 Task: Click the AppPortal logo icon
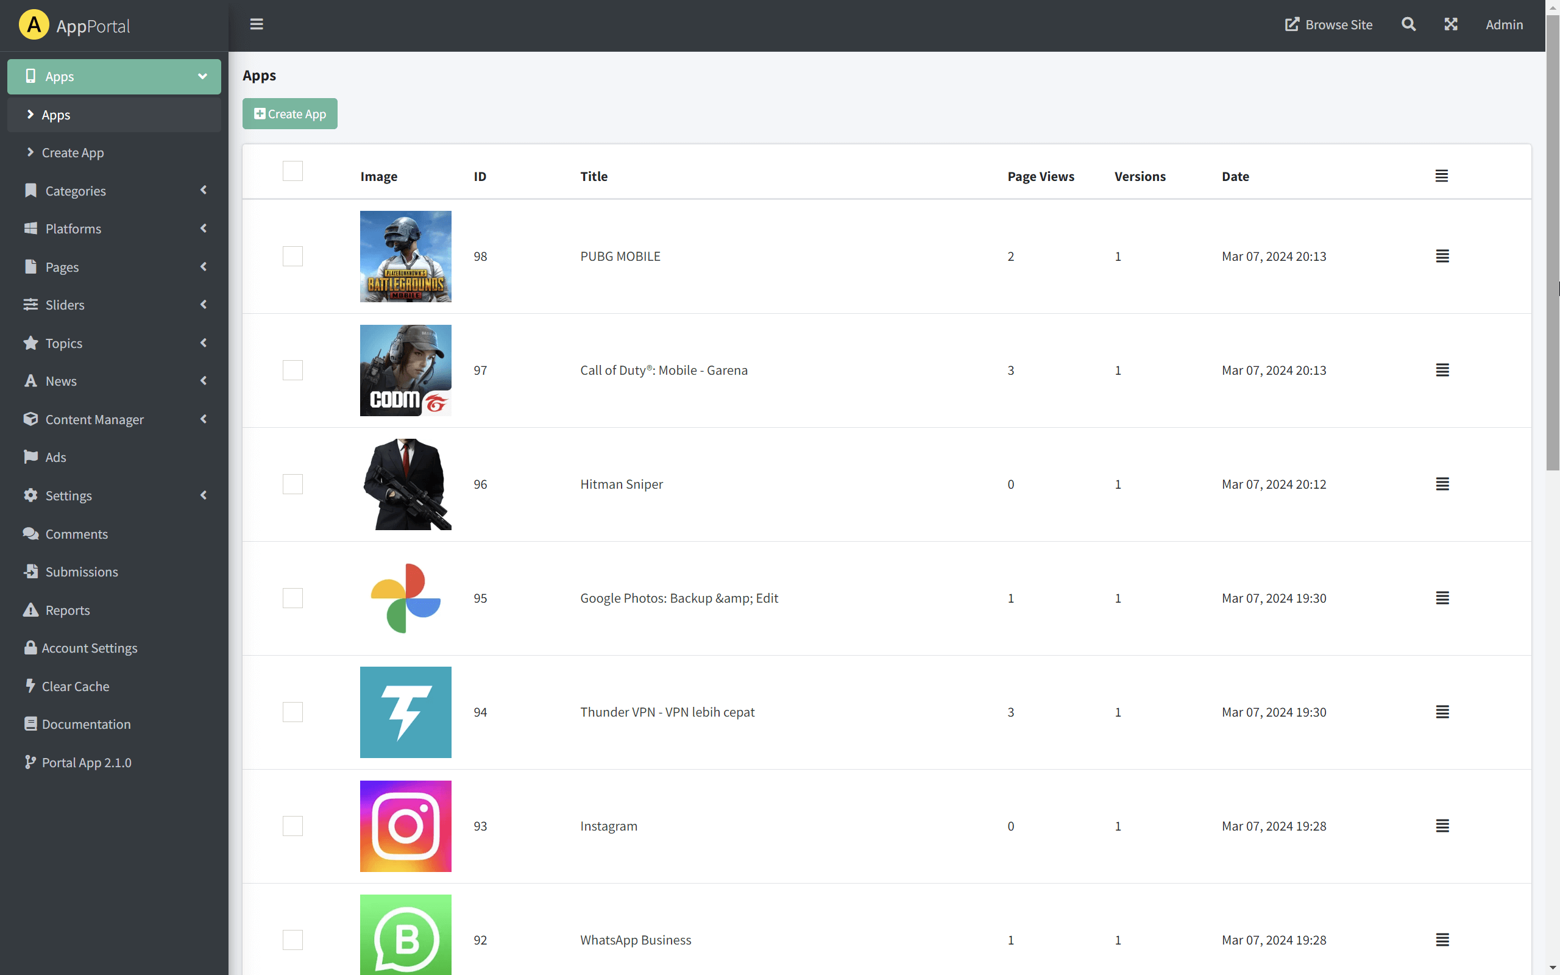pos(34,25)
